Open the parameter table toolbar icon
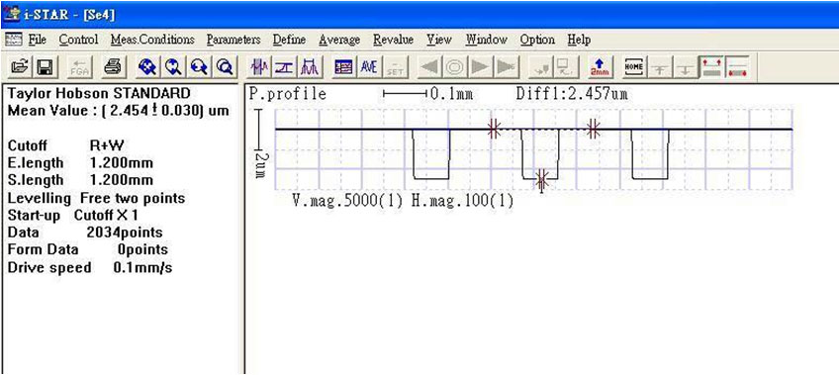840x375 pixels. point(342,66)
